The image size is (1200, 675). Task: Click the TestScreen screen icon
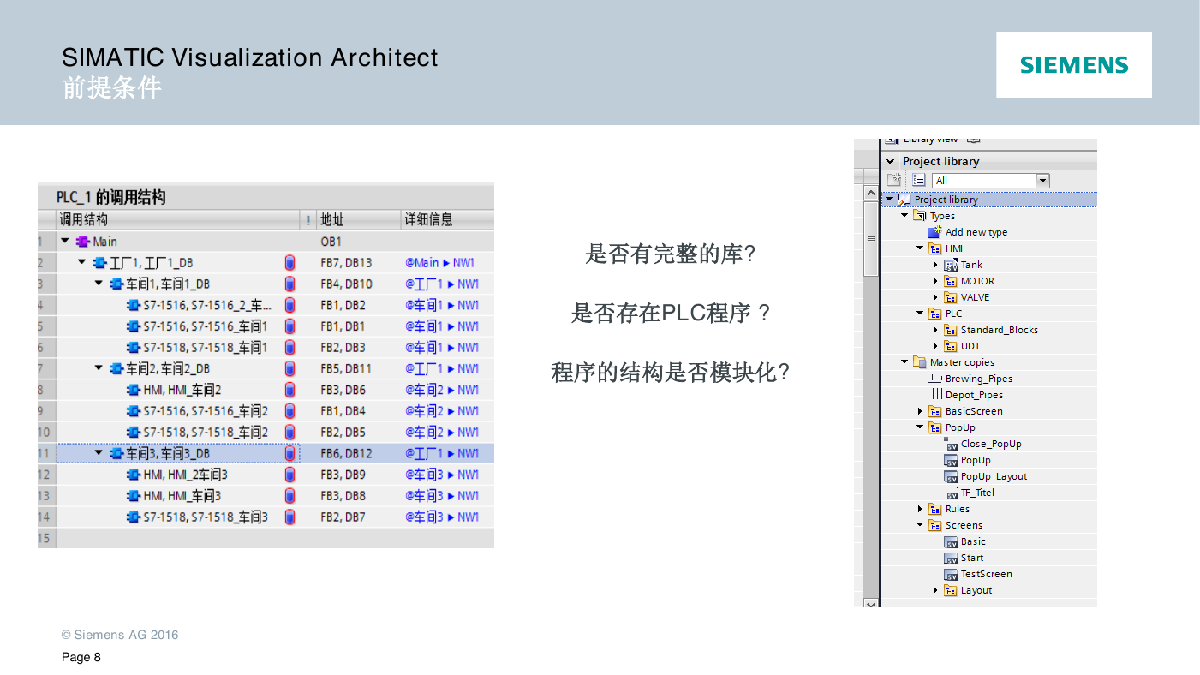tap(951, 574)
